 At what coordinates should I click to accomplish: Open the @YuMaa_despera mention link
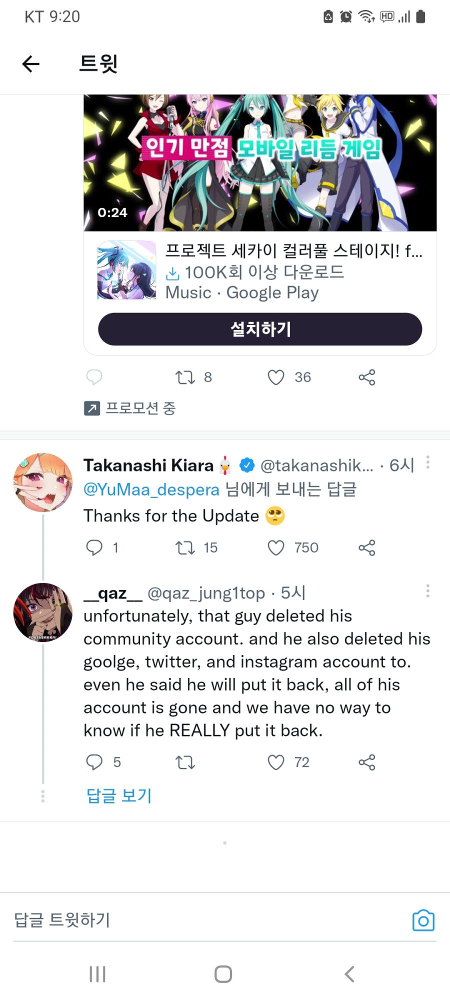[x=151, y=489]
